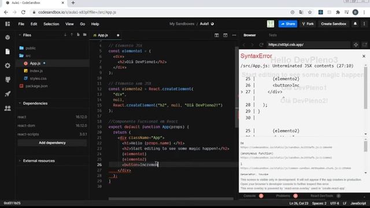Open the CodeSandbox dashboard logo icon

[x=8, y=24]
